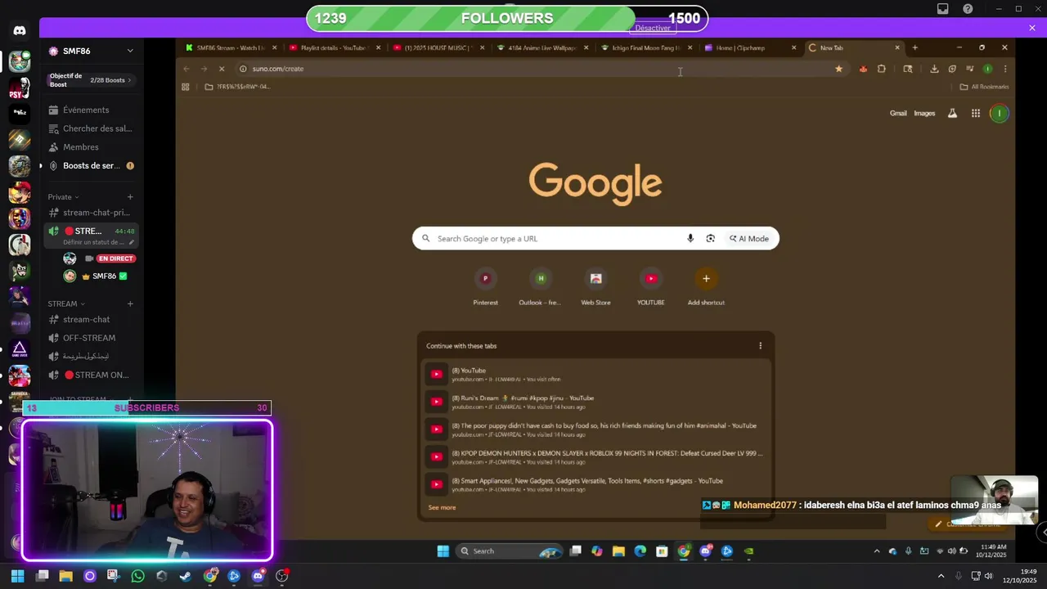
Task: Open the YOUTUBE shortcut tile
Action: pyautogui.click(x=651, y=286)
